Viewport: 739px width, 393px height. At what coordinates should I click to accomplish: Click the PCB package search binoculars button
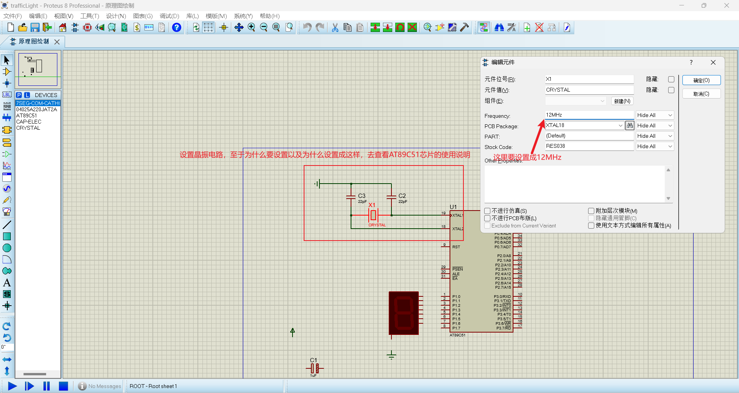[x=630, y=125]
